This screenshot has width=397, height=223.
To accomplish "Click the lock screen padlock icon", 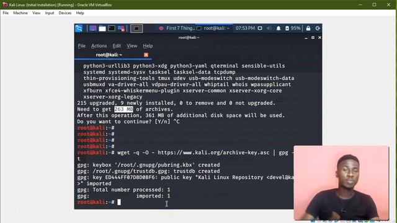I will (308, 28).
